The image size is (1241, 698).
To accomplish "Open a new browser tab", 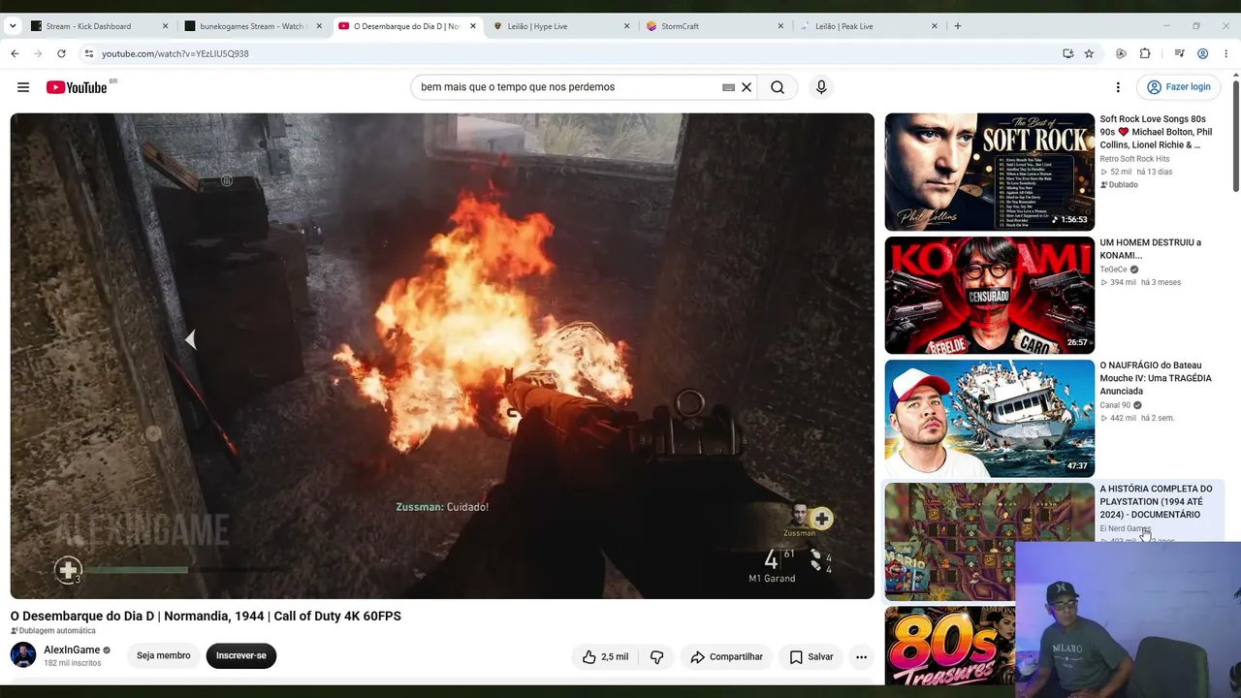I will click(x=958, y=26).
